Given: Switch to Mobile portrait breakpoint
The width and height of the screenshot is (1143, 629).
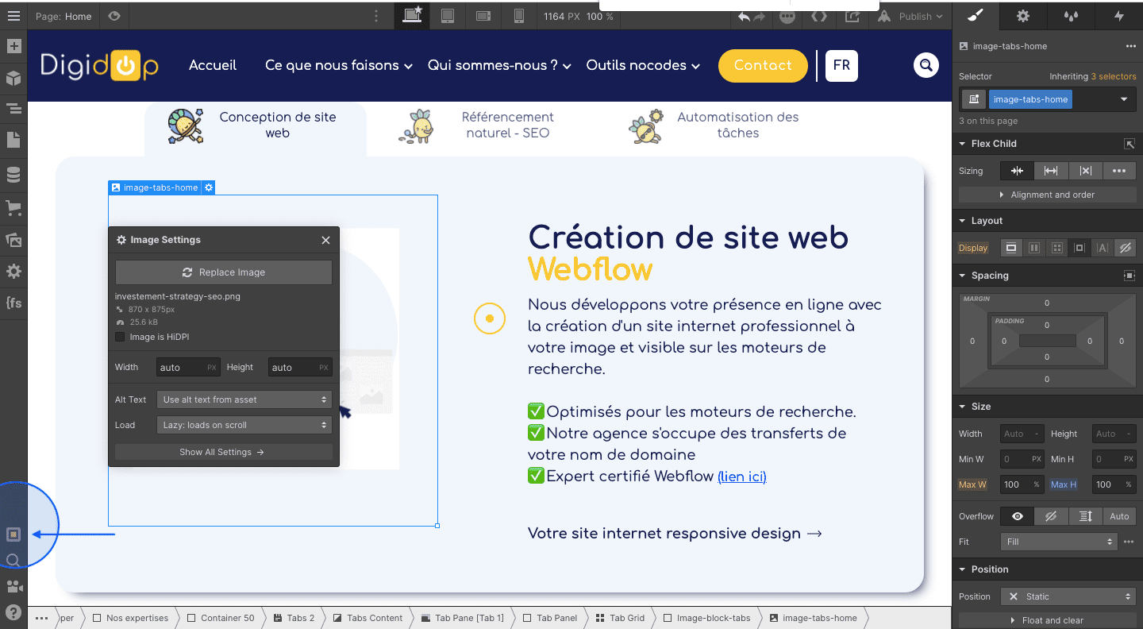Looking at the screenshot, I should pos(519,16).
